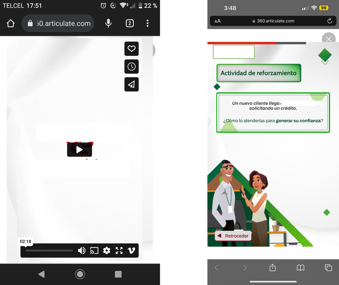This screenshot has height=285, width=339.
Task: Tap the Safari back arrow
Action: pos(216,268)
